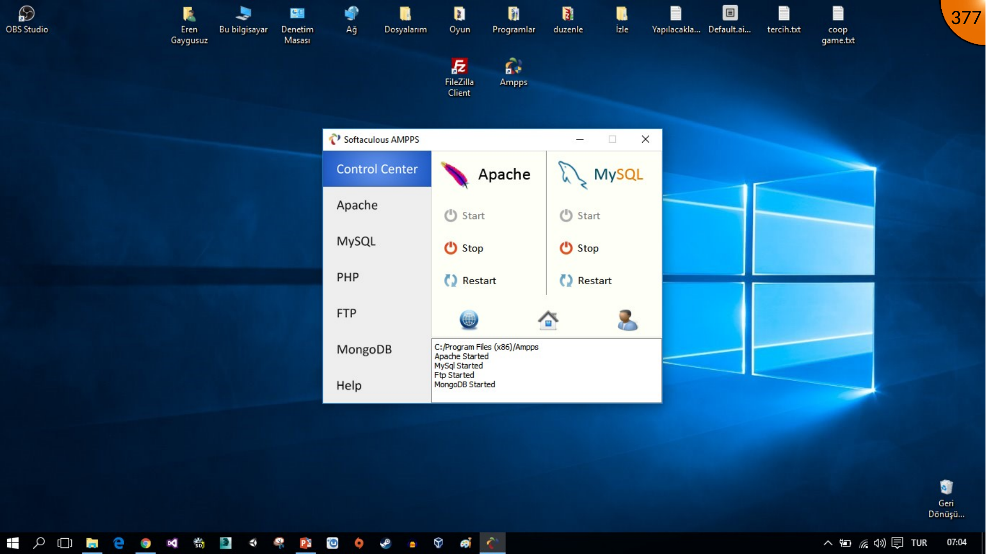Image resolution: width=986 pixels, height=554 pixels.
Task: Select the Oyun folder icon
Action: [459, 19]
